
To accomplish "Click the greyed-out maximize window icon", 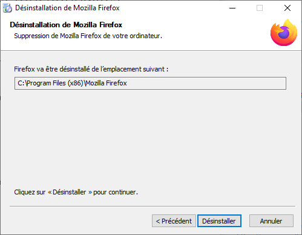I will 260,8.
